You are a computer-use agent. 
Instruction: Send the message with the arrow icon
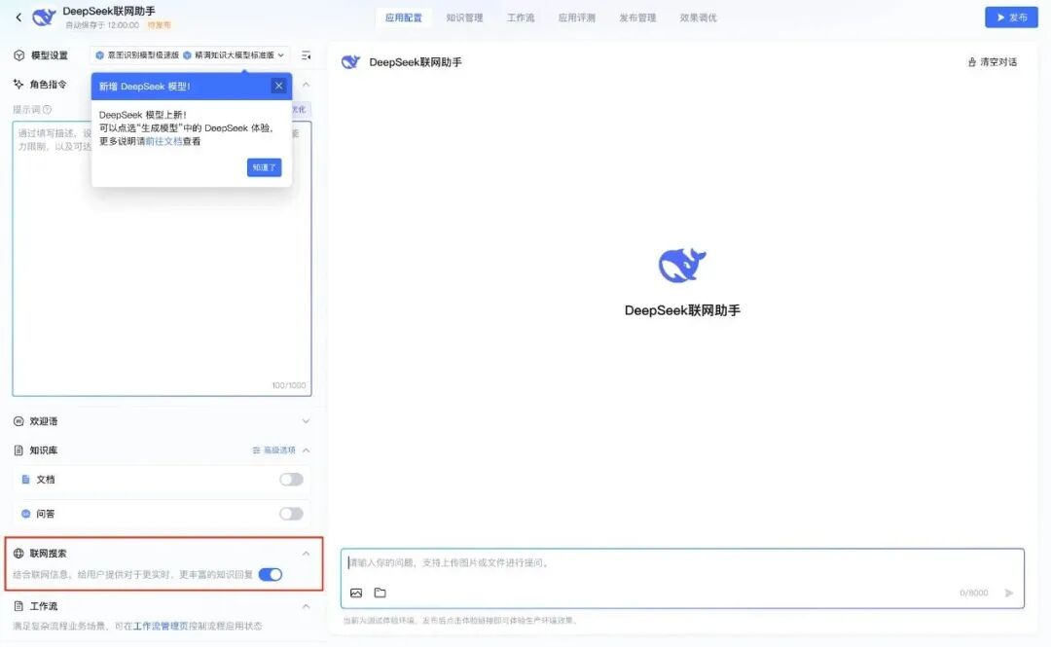(1009, 593)
